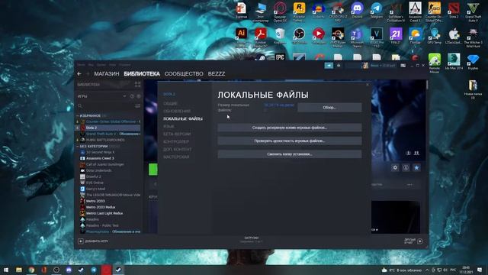This screenshot has height=275, width=488.
Task: Go back with Steam's back arrow
Action: tap(79, 74)
